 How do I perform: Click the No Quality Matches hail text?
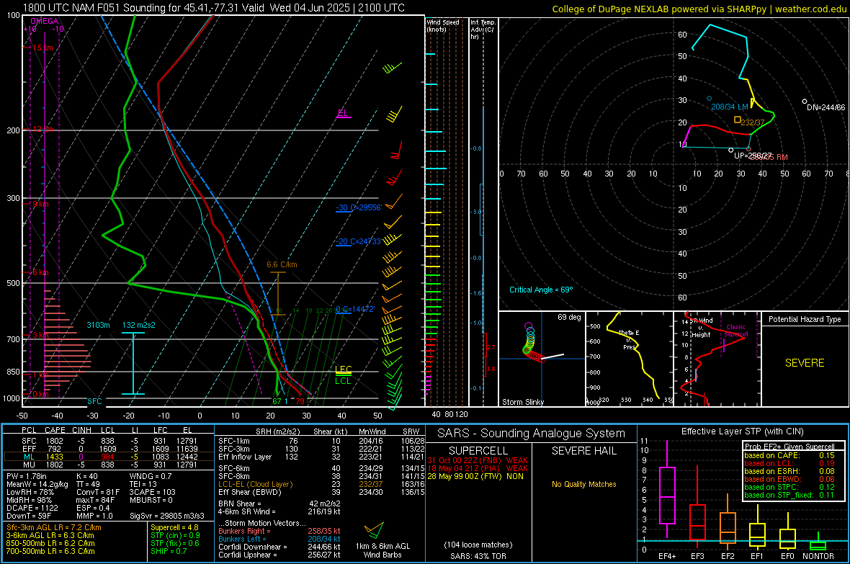583,484
